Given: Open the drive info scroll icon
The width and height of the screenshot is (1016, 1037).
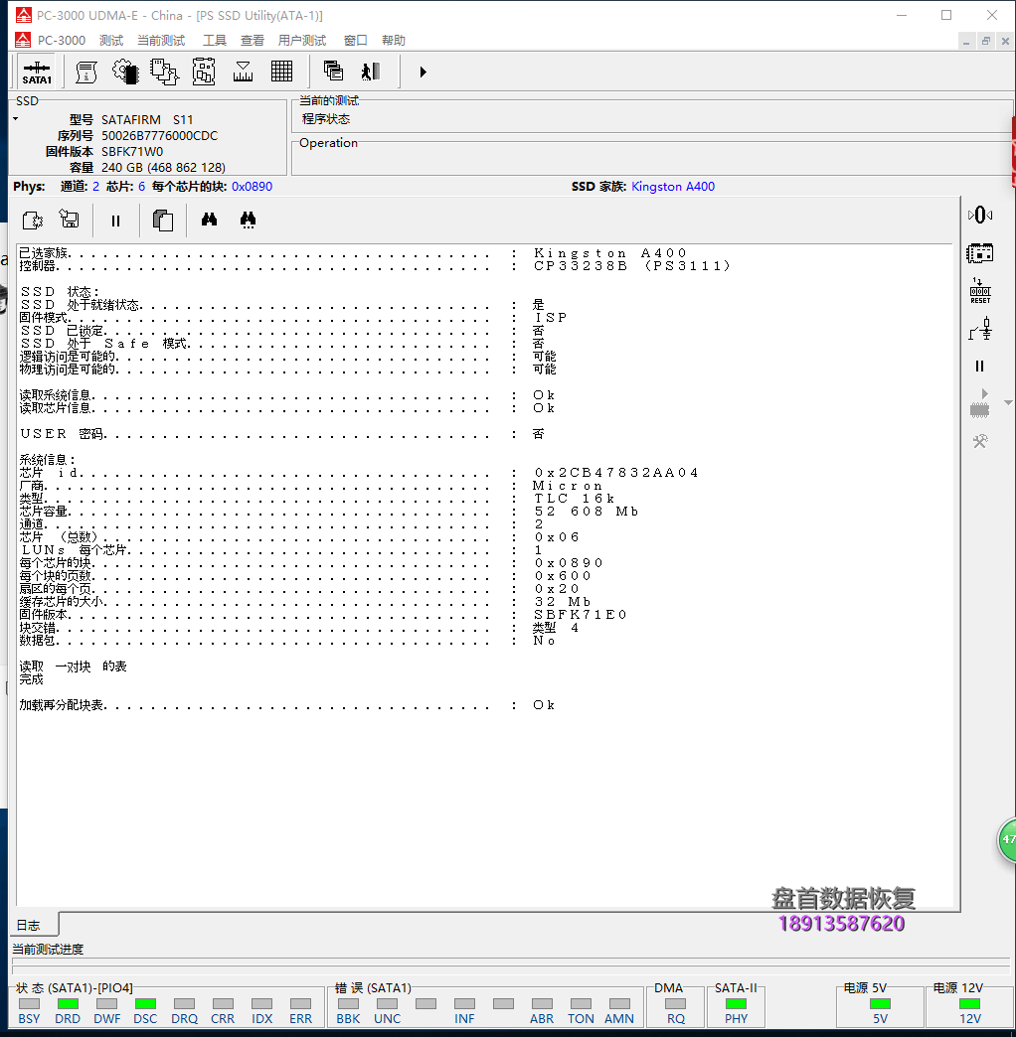Looking at the screenshot, I should click(86, 73).
